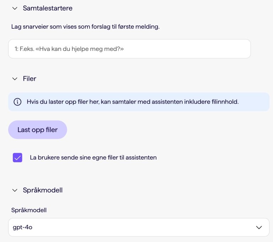
Task: Click the 'La brukere sende sine egne filer' label
Action: click(93, 158)
